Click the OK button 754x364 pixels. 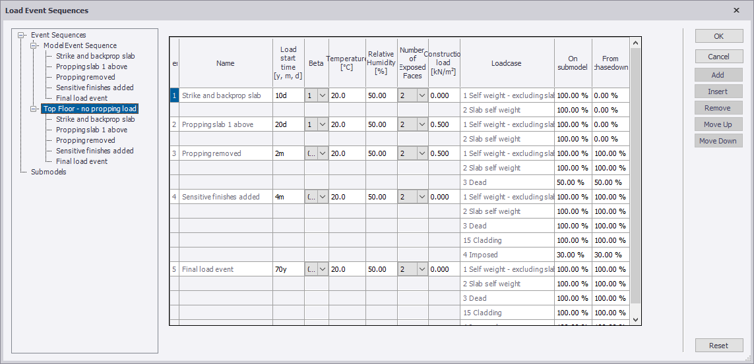(x=718, y=36)
